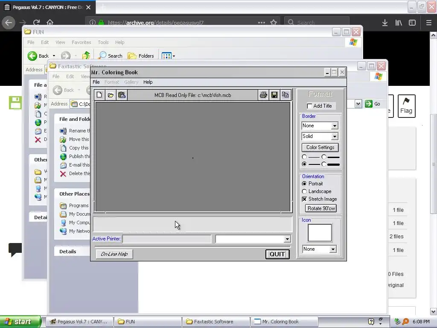Click the Open file folder icon in Mr. Coloring Book
The height and width of the screenshot is (328, 437).
tap(111, 95)
